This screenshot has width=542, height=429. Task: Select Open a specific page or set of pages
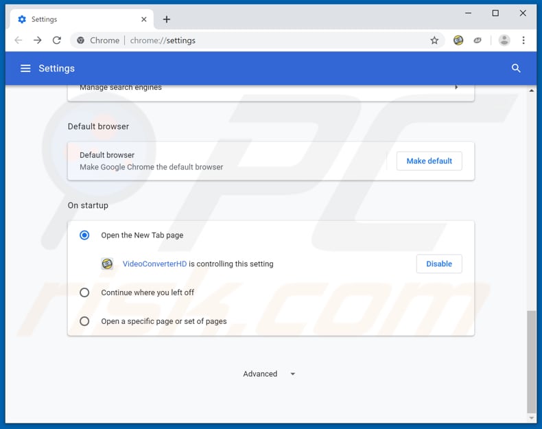[x=84, y=321]
